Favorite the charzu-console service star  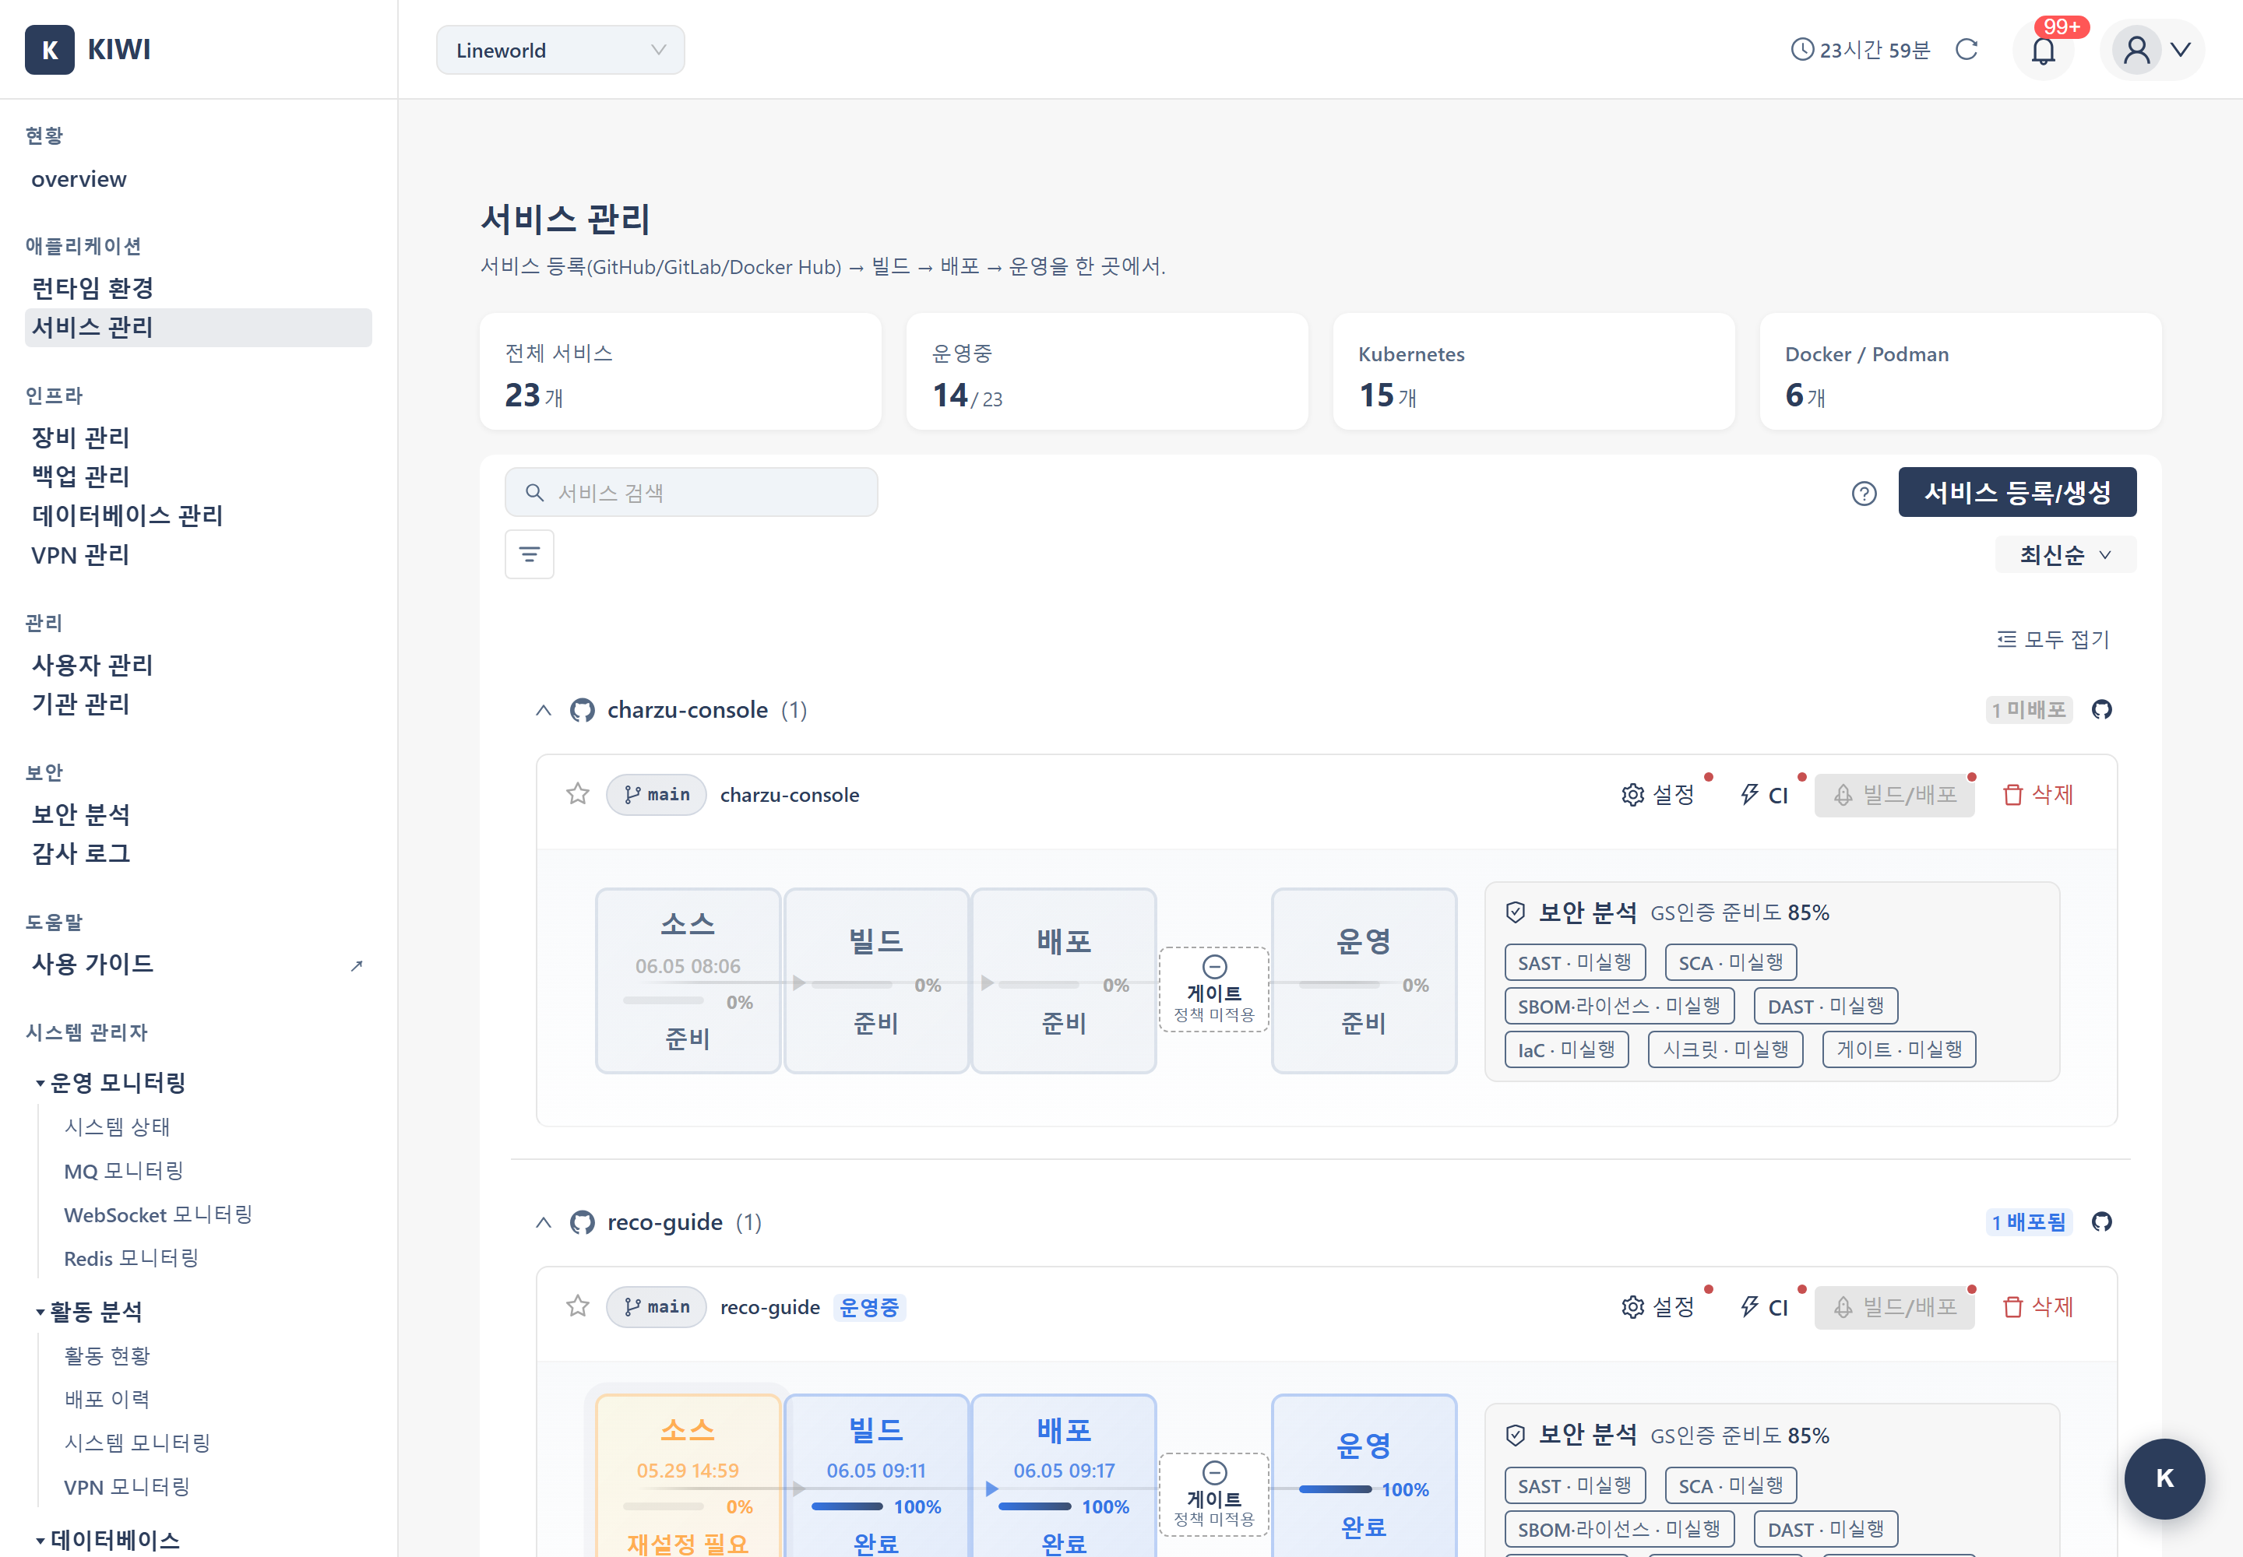click(578, 794)
